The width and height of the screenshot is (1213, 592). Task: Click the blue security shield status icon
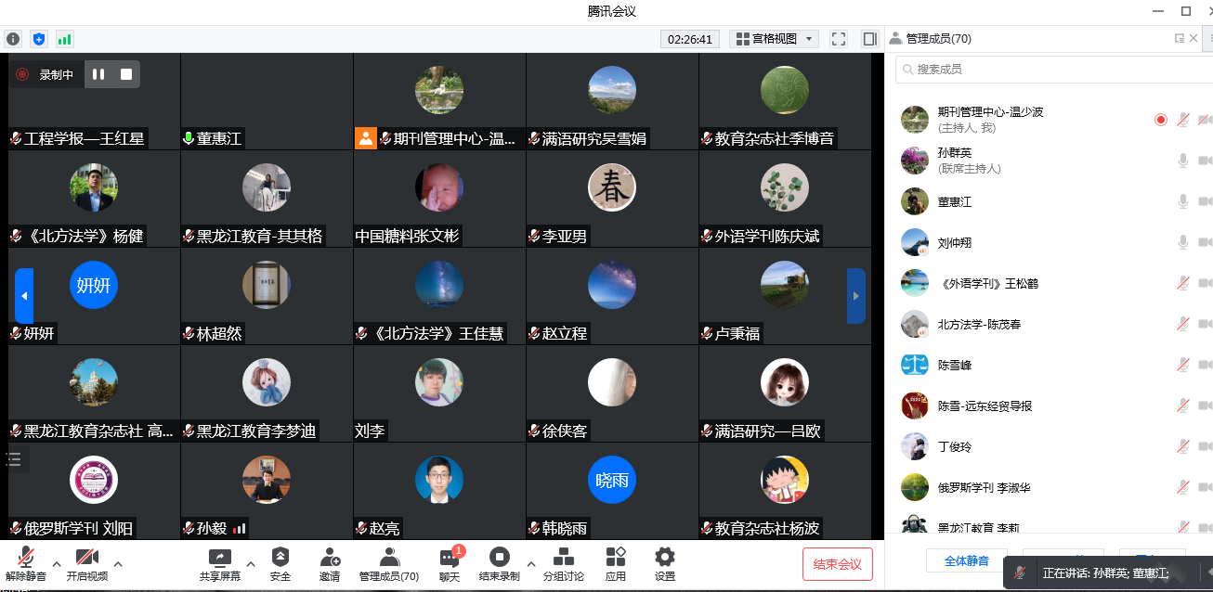(x=38, y=39)
